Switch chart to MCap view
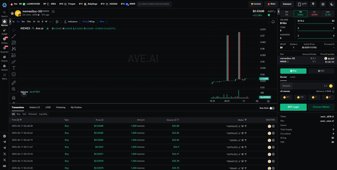 pos(92,22)
